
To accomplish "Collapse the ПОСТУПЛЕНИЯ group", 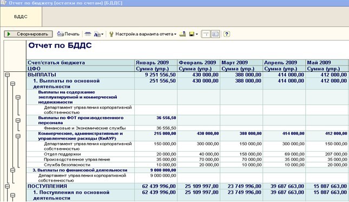I will click(x=8, y=186).
